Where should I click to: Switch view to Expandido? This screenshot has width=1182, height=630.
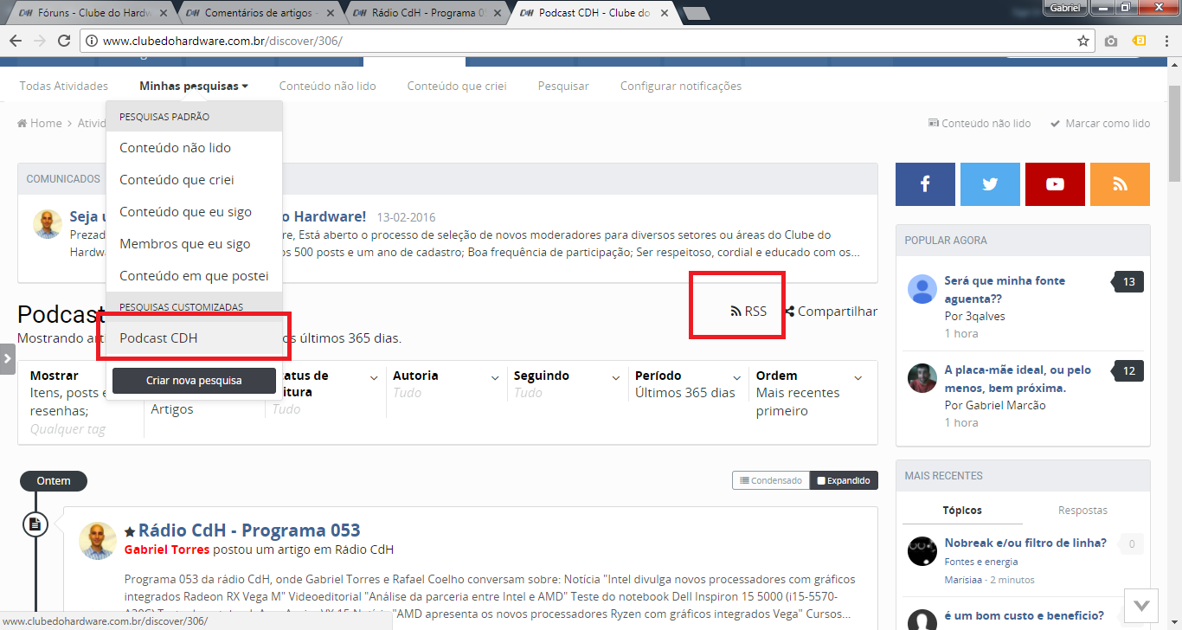pyautogui.click(x=844, y=480)
